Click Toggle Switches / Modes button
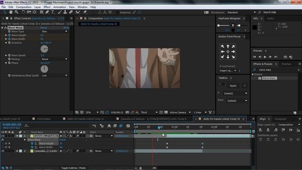 [74, 168]
